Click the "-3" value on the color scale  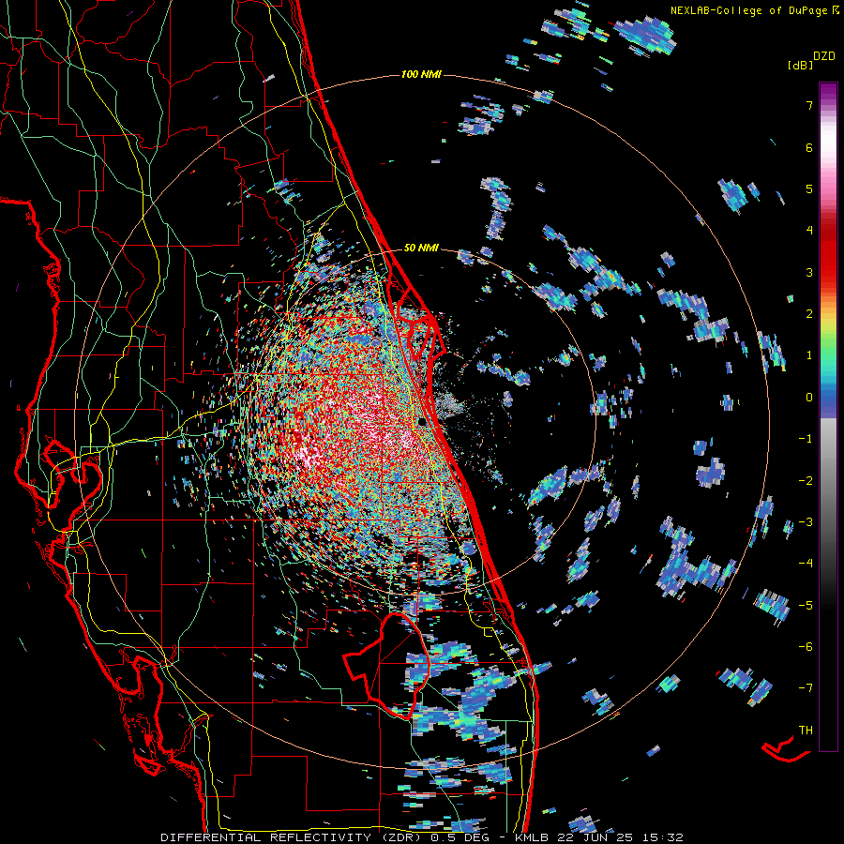pos(806,521)
